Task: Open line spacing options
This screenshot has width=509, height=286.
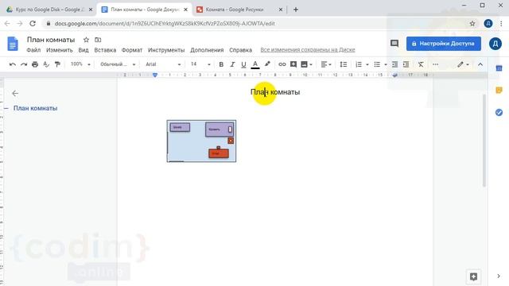Action: [343, 64]
